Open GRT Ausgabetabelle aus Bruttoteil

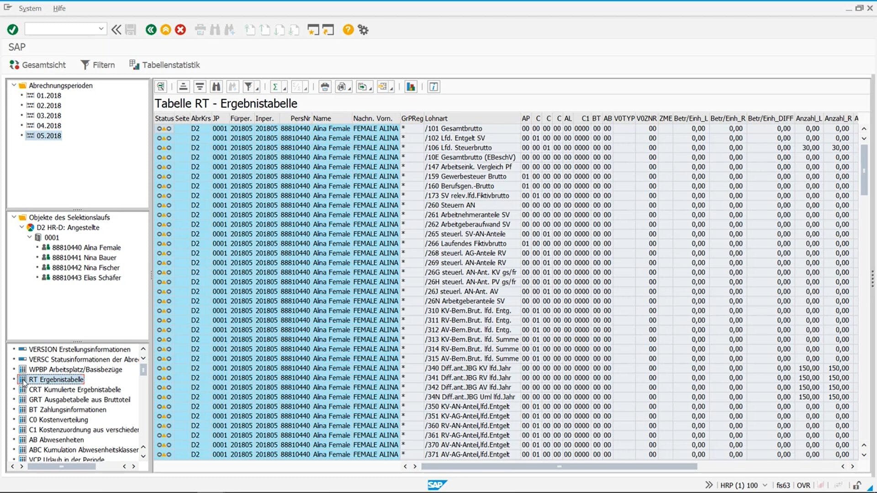(x=79, y=399)
